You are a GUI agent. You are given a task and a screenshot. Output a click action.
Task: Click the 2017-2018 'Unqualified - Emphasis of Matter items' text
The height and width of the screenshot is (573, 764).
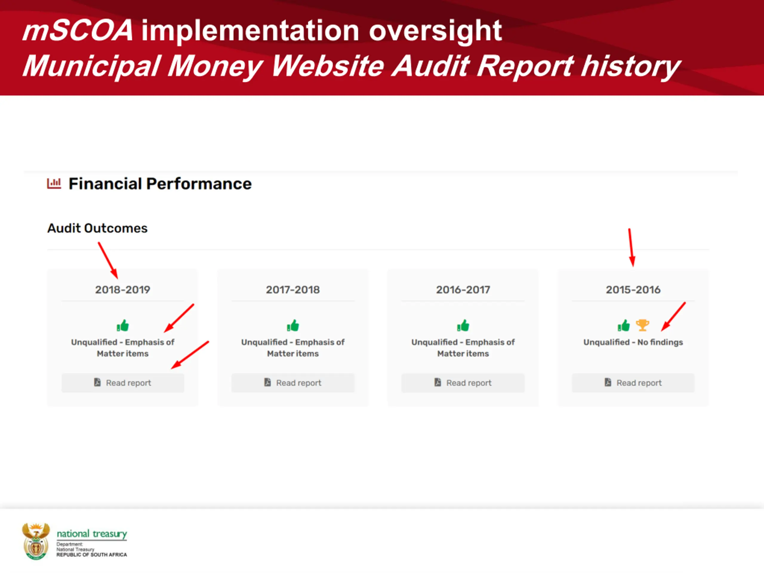pos(293,348)
